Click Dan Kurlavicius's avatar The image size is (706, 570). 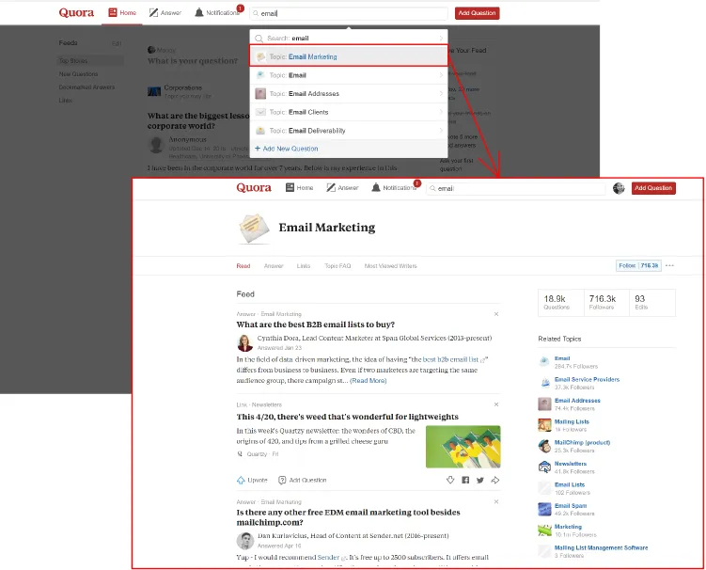point(245,541)
